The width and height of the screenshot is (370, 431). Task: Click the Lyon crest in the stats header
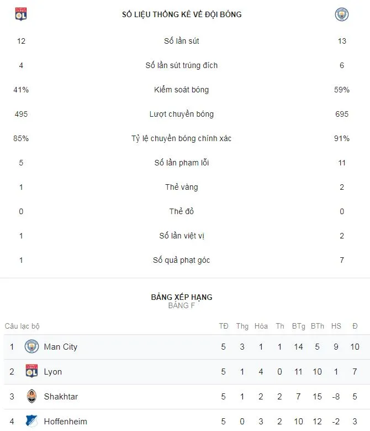[21, 15]
